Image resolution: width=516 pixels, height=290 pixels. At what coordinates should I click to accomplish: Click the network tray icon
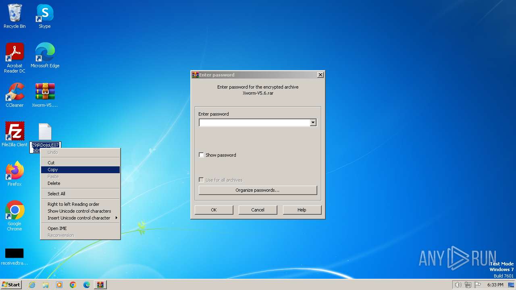click(468, 285)
